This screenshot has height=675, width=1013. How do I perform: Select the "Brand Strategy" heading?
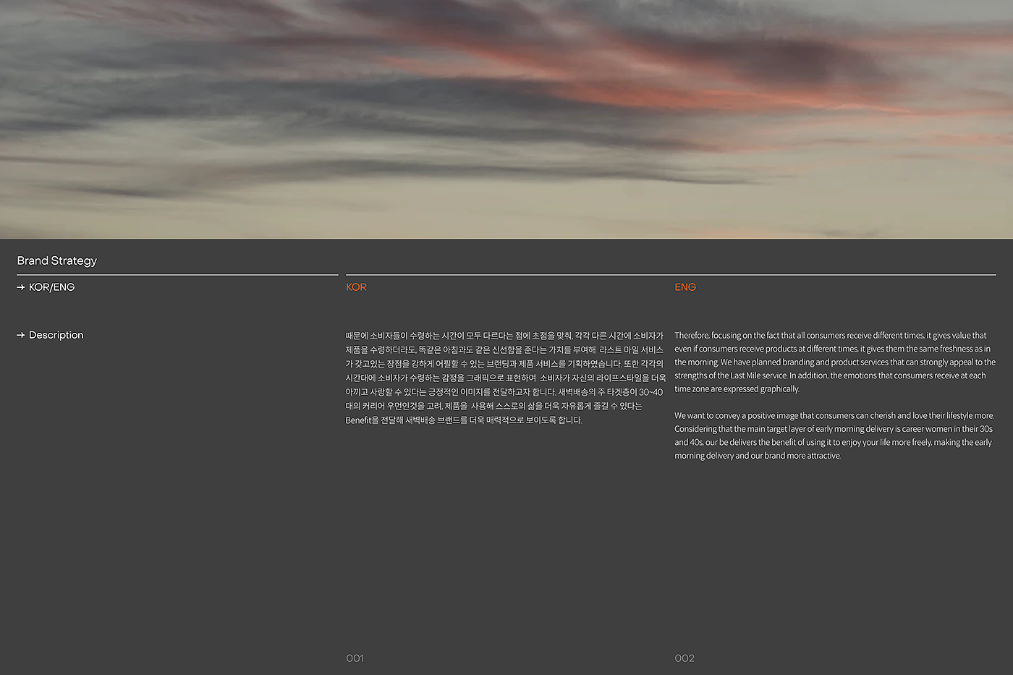pyautogui.click(x=57, y=260)
